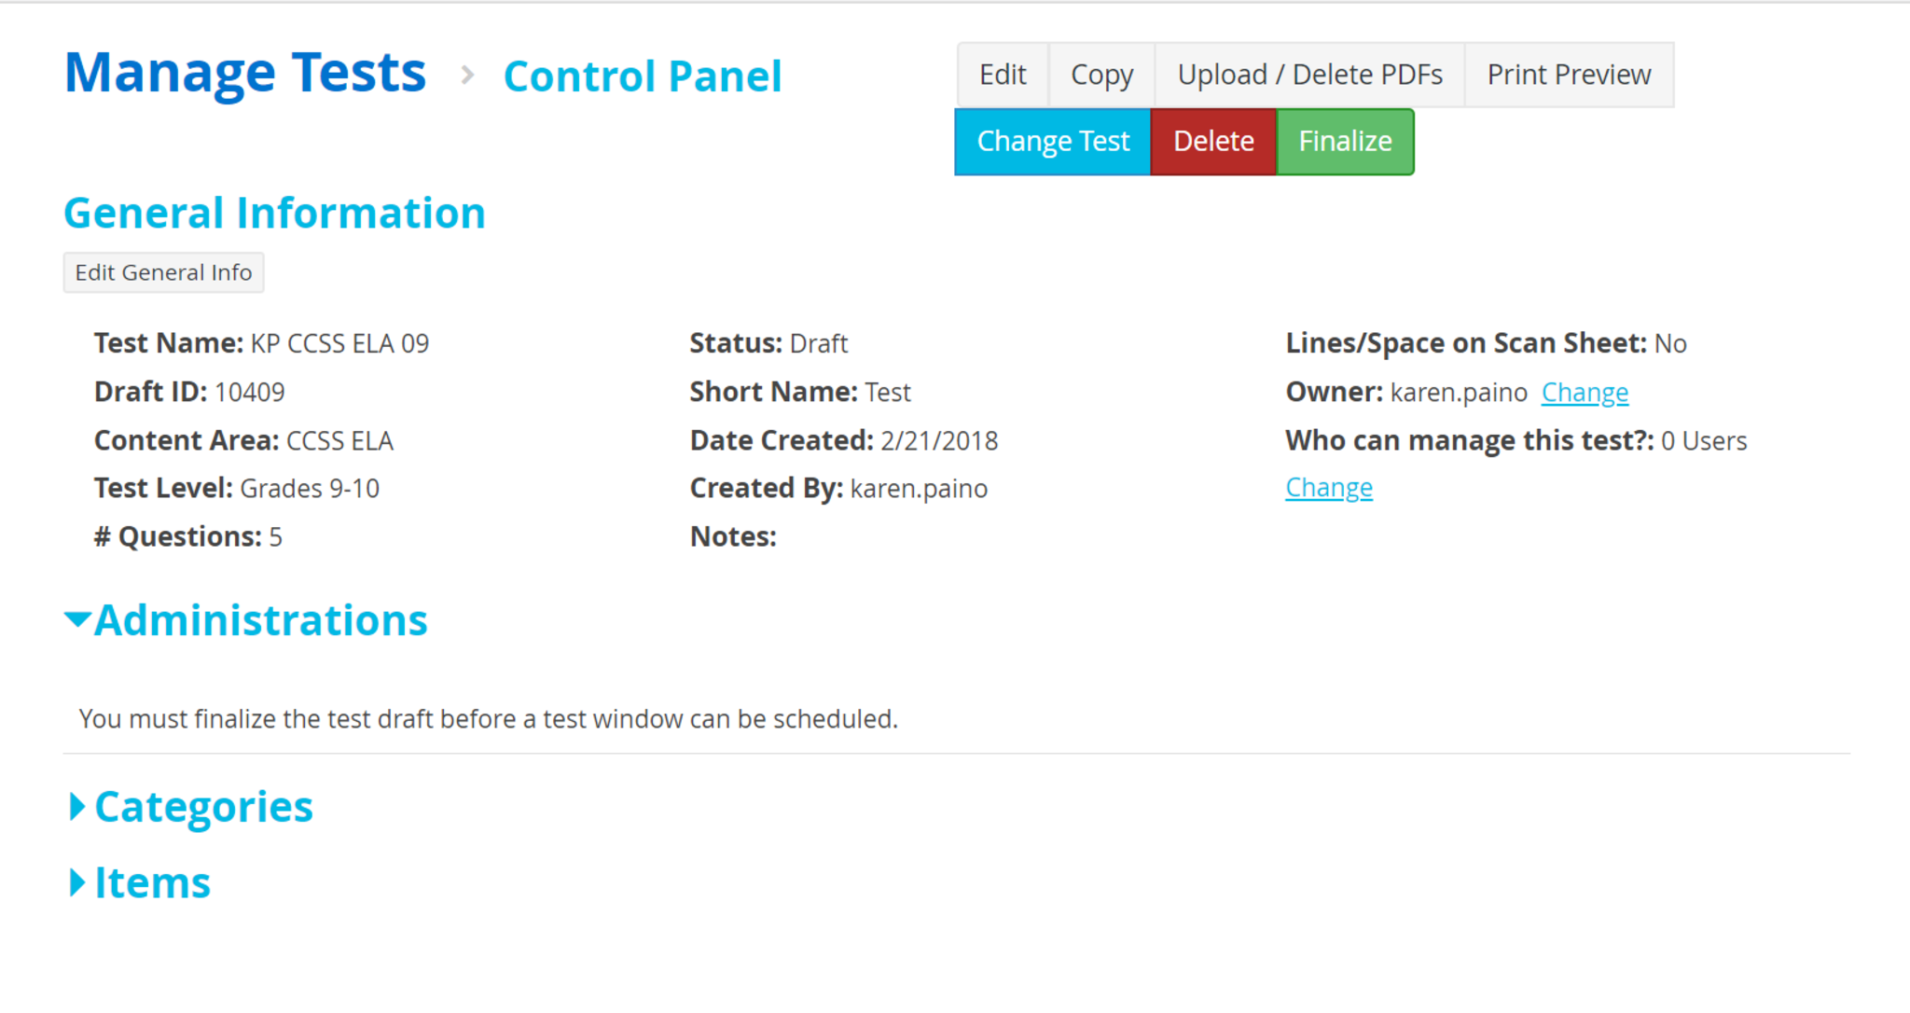Screen dimensions: 1910x1013
Task: Click the Edit toolbar button
Action: click(x=1003, y=75)
